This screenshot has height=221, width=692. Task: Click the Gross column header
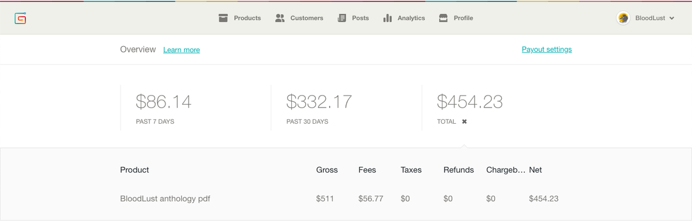tap(327, 170)
